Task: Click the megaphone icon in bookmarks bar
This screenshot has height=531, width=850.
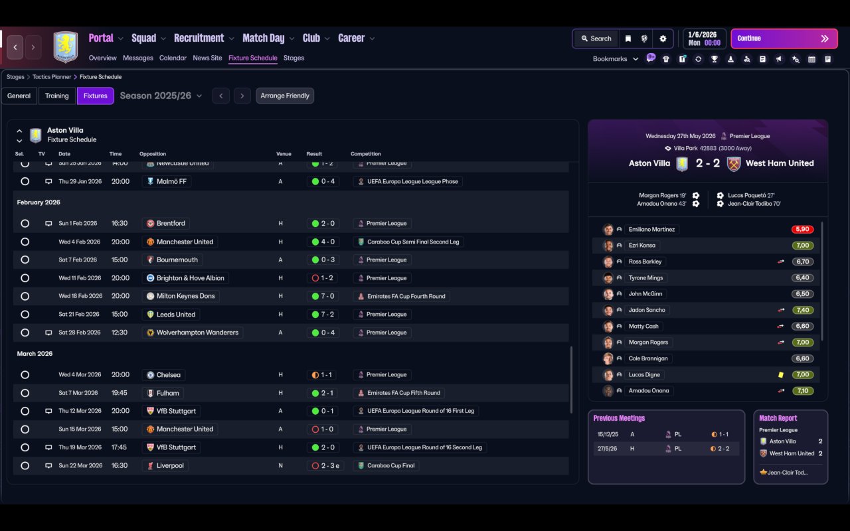Action: pyautogui.click(x=779, y=59)
